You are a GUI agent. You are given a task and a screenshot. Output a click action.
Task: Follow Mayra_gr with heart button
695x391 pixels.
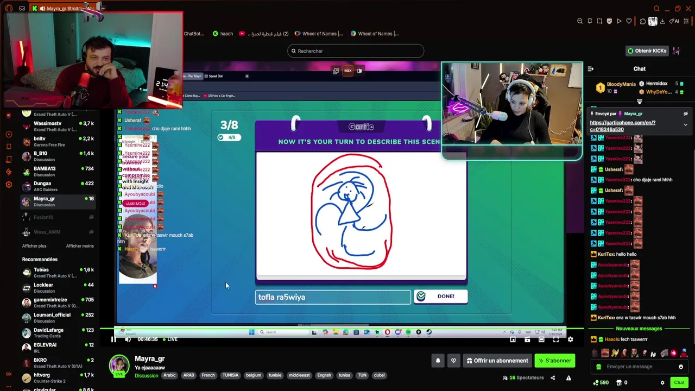(453, 361)
